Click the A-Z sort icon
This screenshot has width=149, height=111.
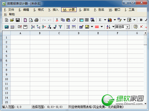pyautogui.click(x=108, y=27)
